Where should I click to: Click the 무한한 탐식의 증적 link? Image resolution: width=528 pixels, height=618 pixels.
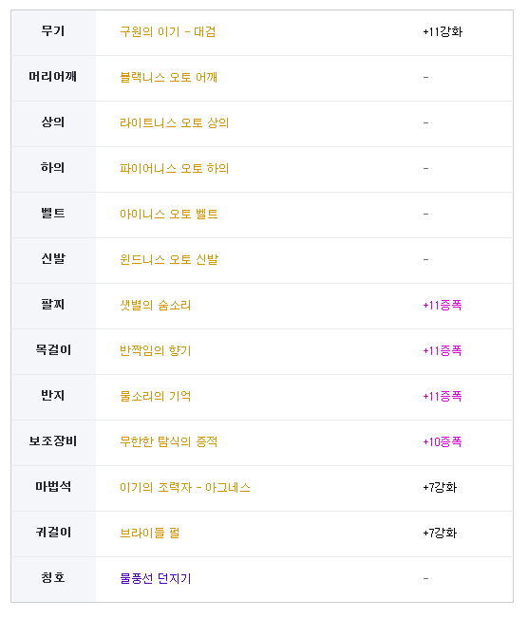tap(168, 441)
